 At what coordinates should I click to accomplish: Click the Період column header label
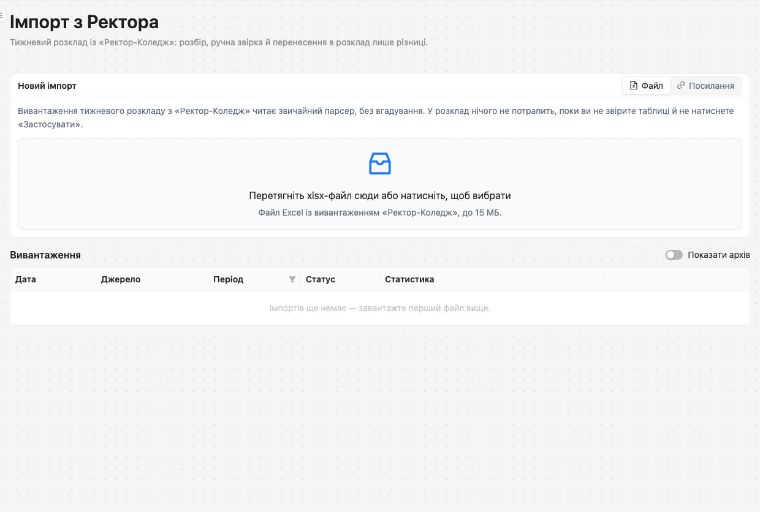pyautogui.click(x=229, y=279)
